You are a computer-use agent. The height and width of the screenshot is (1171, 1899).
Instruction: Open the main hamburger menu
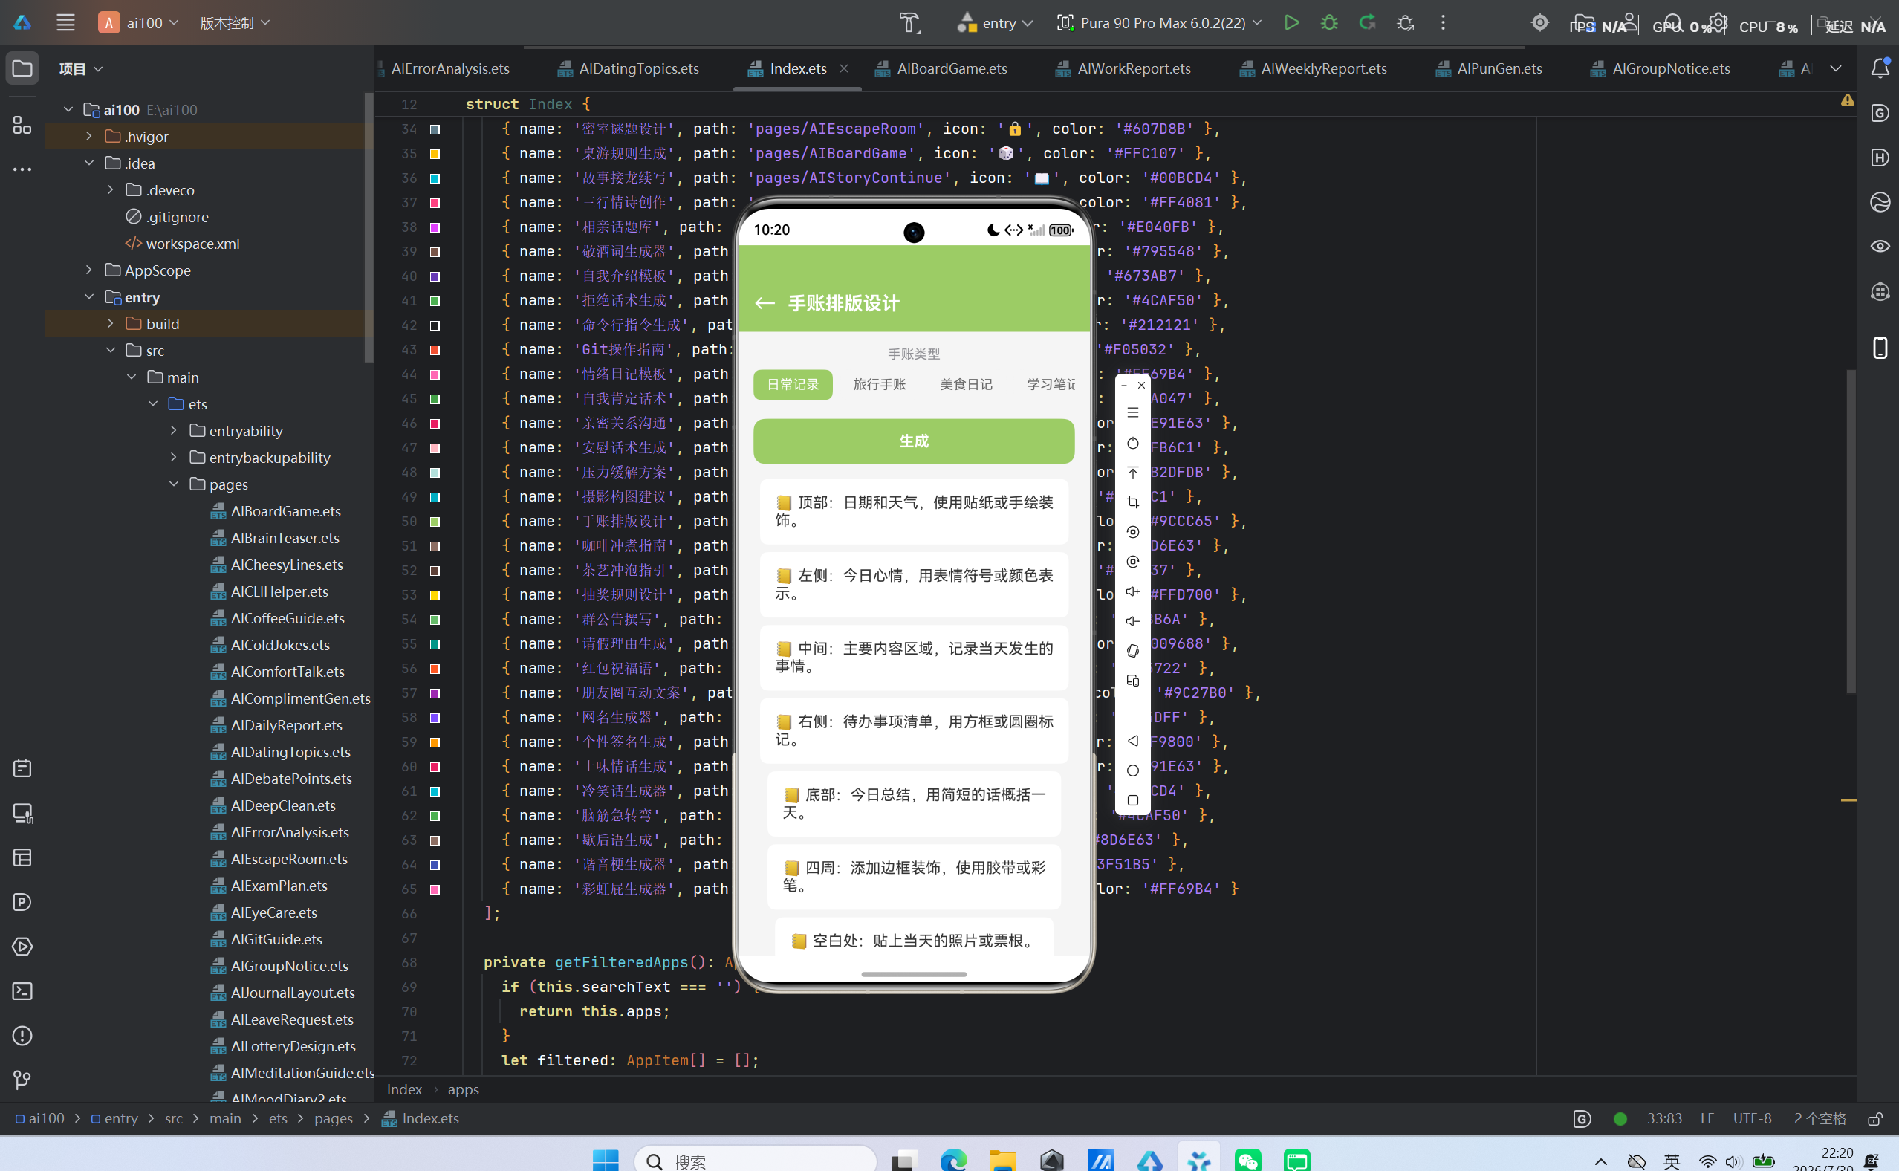pos(66,22)
